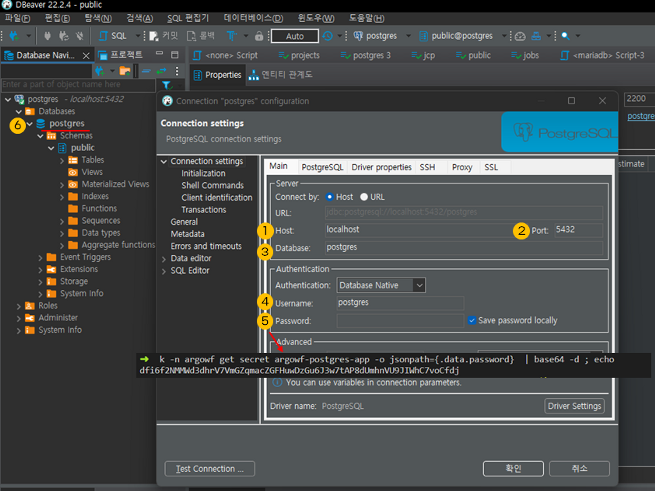
Task: Click into the Password input field
Action: [x=400, y=321]
